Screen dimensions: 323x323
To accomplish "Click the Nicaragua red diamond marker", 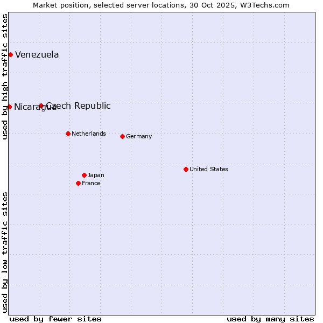I will pyautogui.click(x=9, y=107).
